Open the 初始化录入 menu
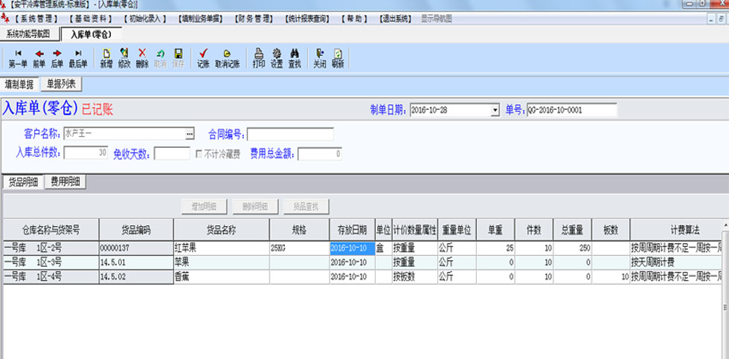 [x=145, y=19]
